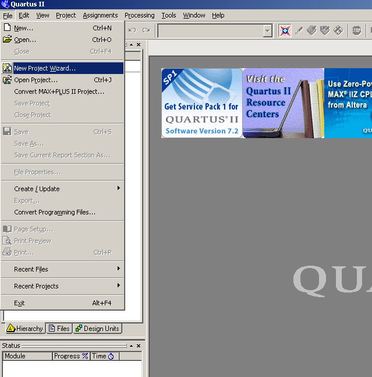Select Convert MAX+PLUS II Project...

[62, 91]
